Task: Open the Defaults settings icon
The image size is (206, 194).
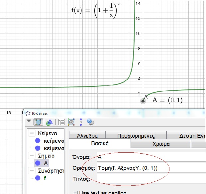Action: (x=71, y=122)
